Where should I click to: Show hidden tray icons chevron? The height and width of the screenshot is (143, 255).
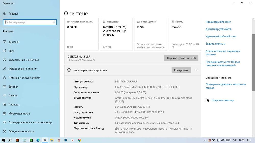pyautogui.click(x=205, y=140)
